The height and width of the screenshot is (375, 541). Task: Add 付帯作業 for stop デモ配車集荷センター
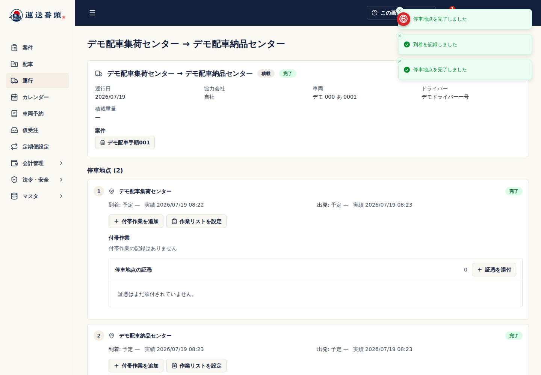tap(136, 221)
